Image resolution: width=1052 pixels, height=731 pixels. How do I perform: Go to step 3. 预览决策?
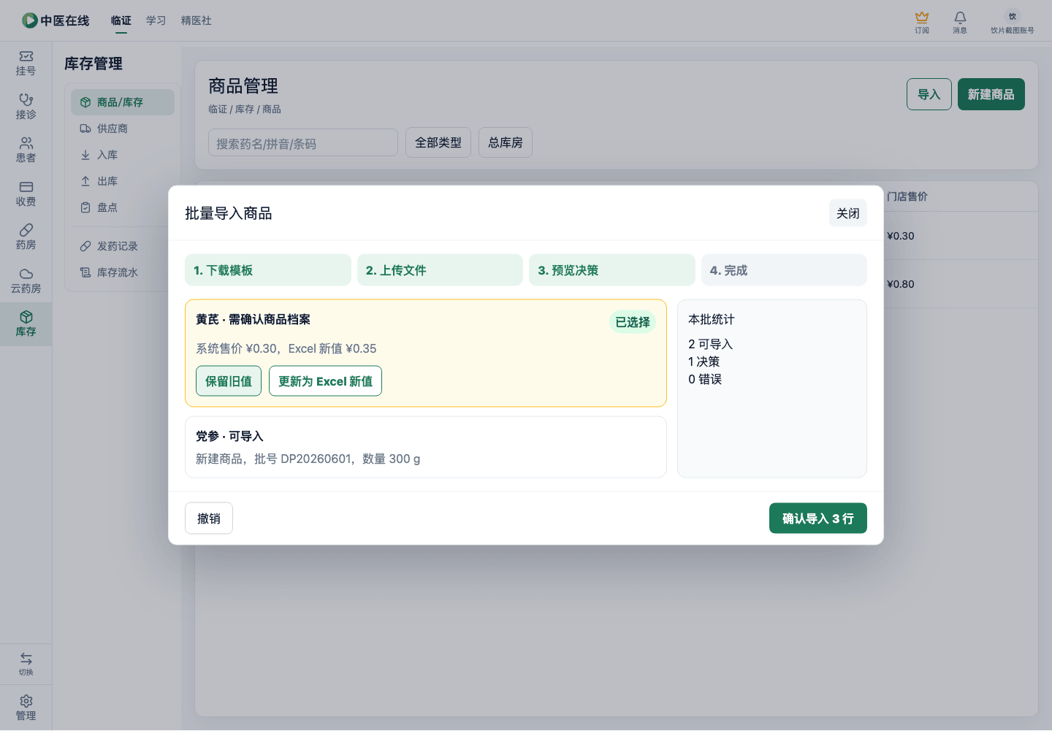612,270
